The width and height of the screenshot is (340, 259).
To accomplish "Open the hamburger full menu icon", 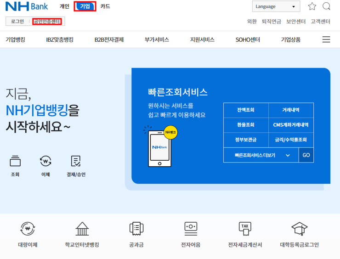I will [326, 39].
